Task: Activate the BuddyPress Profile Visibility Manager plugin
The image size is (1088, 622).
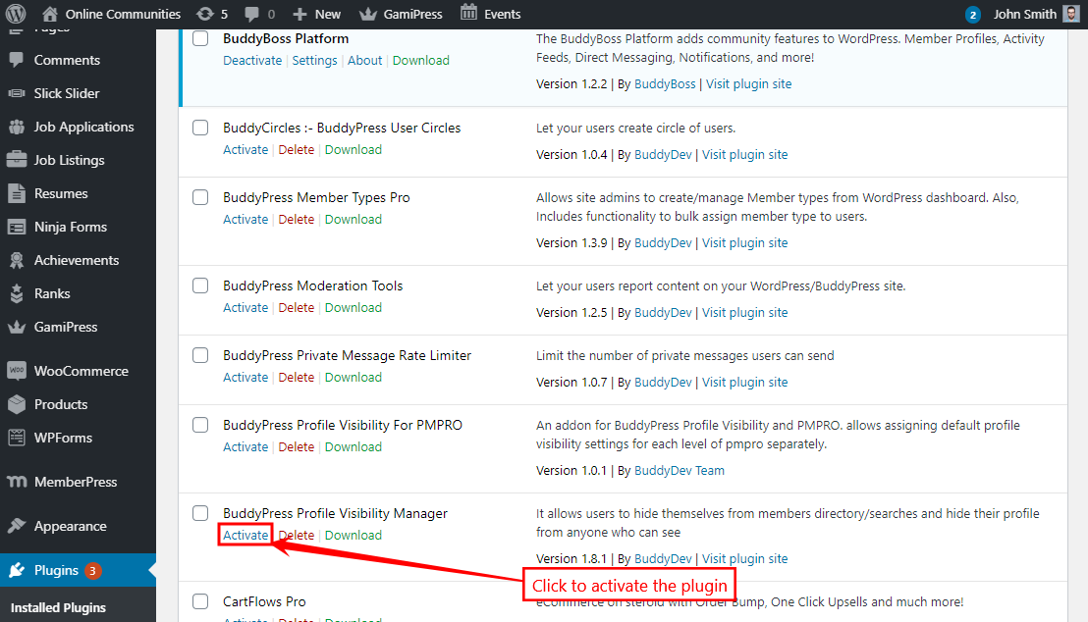Action: pos(245,535)
